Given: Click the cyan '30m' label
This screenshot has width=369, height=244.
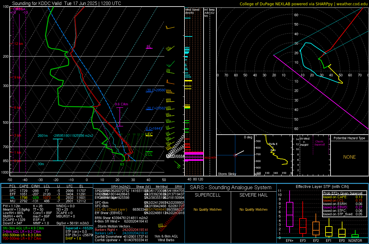Looking at the screenshot, I should click(41, 164).
